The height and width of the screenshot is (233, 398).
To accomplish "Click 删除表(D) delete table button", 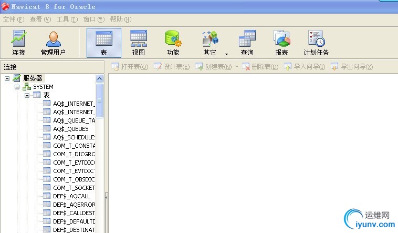I will 260,67.
